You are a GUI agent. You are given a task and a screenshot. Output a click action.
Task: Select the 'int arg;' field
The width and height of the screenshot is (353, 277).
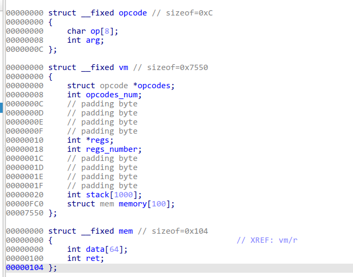(85, 40)
